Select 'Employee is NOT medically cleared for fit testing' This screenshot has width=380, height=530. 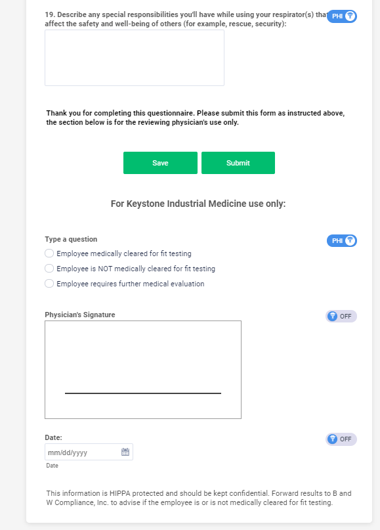click(49, 268)
